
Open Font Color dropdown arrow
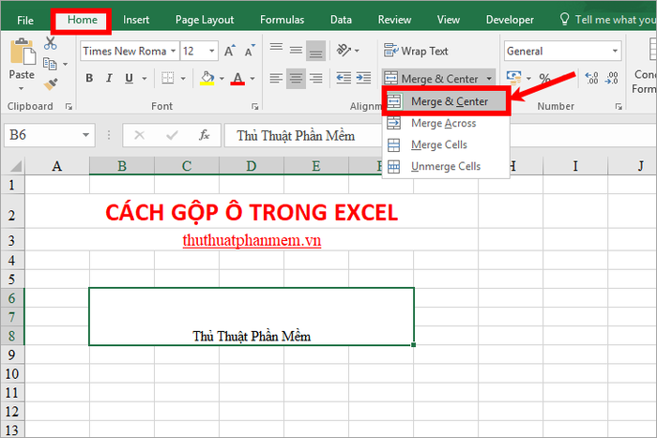coord(252,78)
